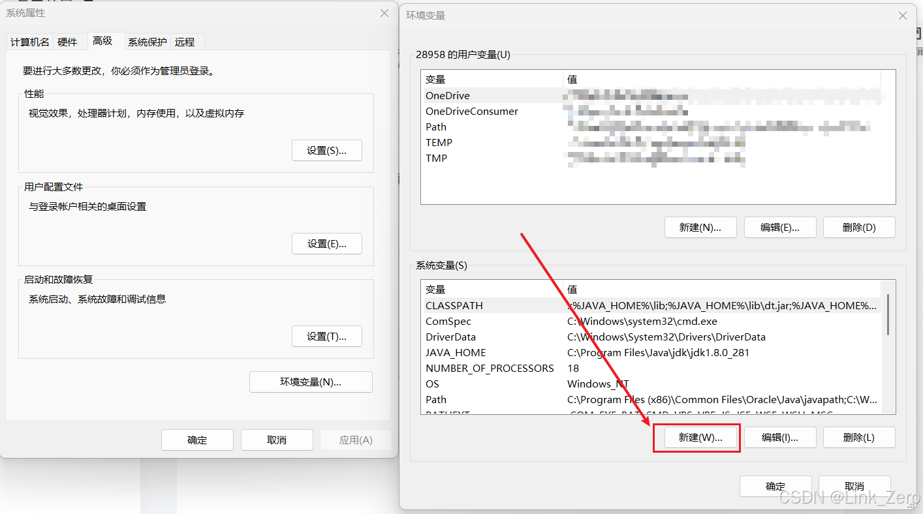Click 应用(A) in 系统属性 window
923x514 pixels.
click(x=355, y=440)
